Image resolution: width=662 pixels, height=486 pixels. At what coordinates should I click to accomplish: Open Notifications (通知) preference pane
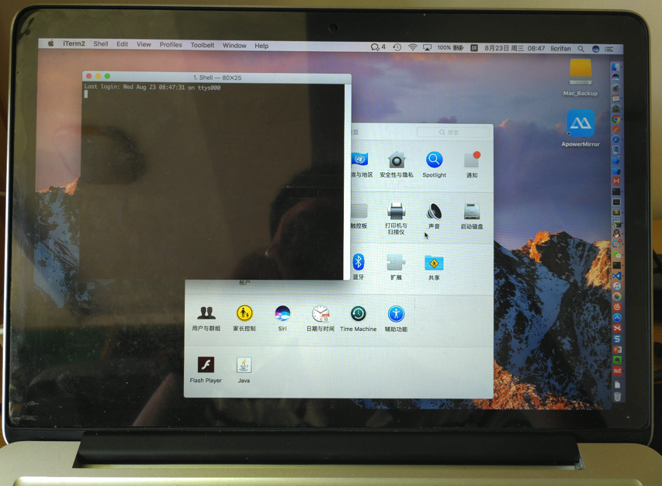click(472, 165)
